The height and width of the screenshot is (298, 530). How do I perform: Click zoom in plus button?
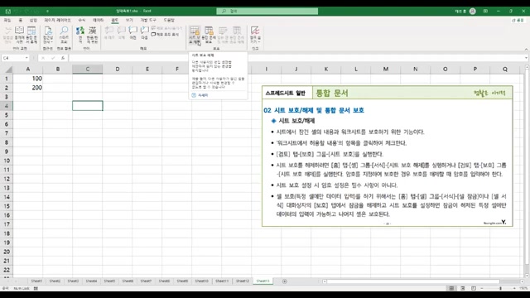[x=514, y=288]
